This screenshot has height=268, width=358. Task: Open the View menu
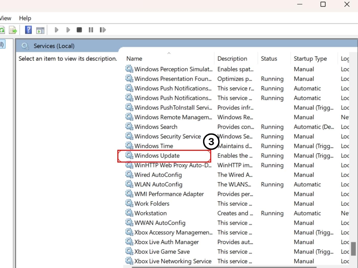[x=5, y=18]
